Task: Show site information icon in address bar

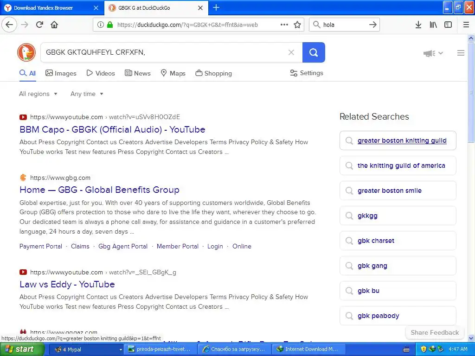Action: click(x=100, y=25)
